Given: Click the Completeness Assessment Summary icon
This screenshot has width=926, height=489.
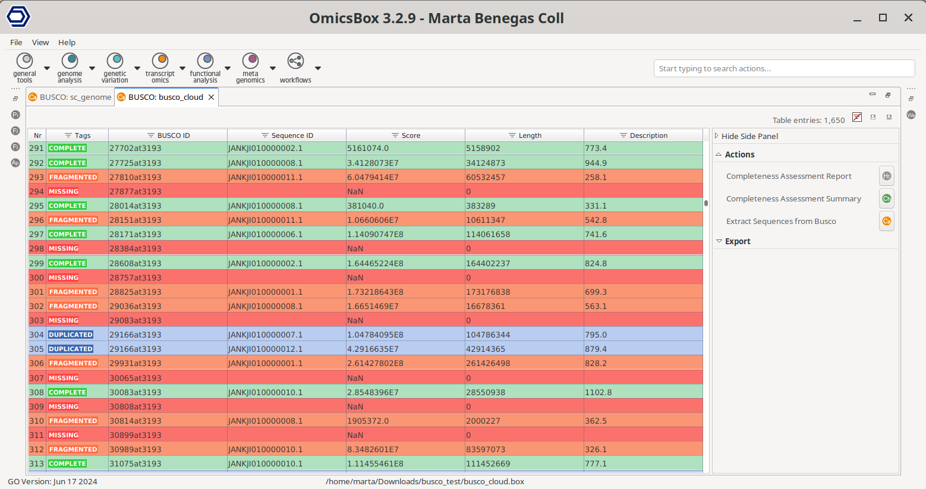Looking at the screenshot, I should (886, 199).
